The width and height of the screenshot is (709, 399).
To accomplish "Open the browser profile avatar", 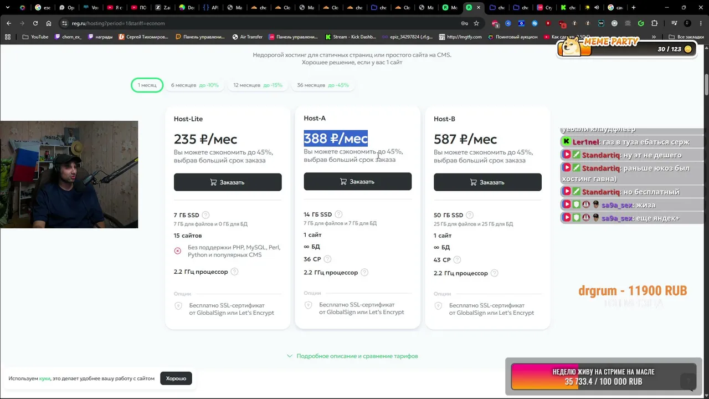I will (687, 23).
